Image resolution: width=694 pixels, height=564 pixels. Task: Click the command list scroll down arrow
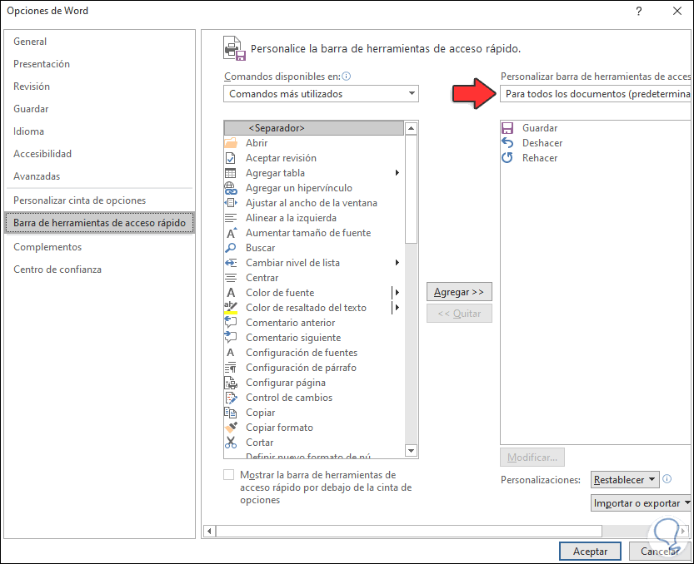[x=412, y=451]
